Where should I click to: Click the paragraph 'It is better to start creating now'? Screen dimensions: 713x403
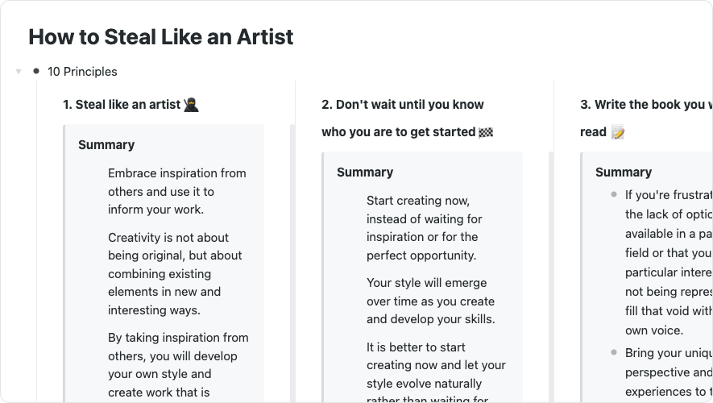436,366
